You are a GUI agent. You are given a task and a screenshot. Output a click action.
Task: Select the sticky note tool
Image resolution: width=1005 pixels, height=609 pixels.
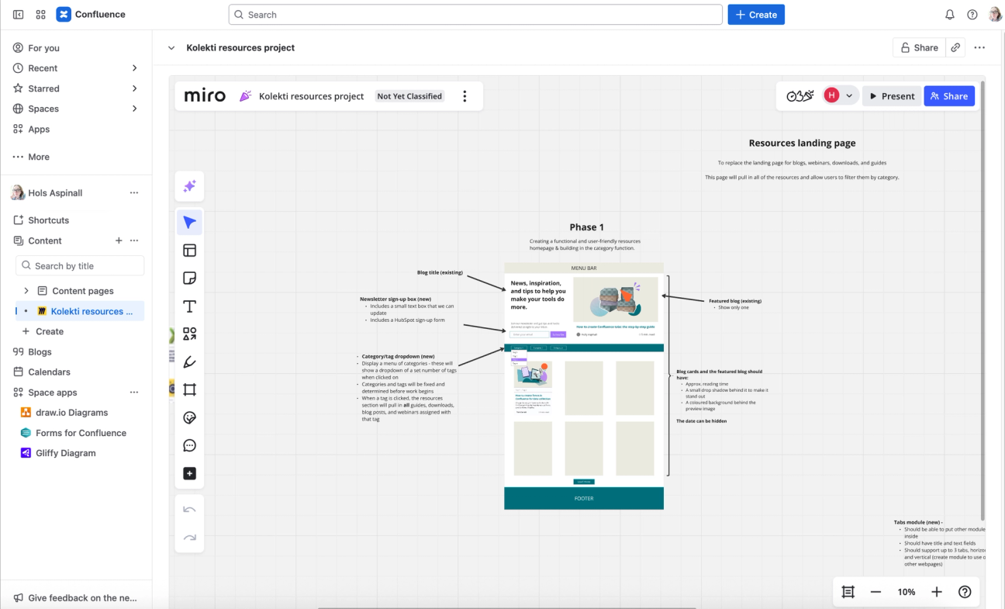[x=189, y=278]
